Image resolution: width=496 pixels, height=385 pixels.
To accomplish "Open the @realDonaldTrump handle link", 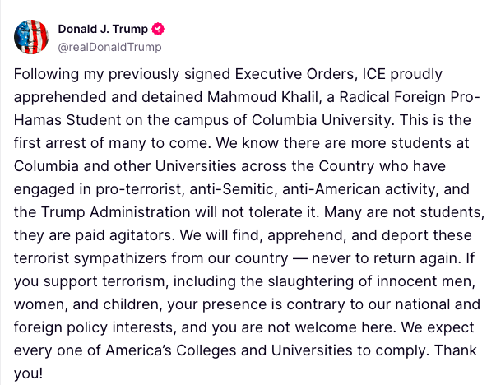I will coord(109,46).
